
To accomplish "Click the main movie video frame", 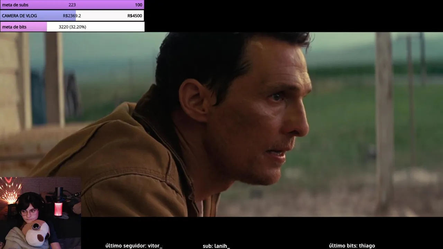I will (x=221, y=124).
